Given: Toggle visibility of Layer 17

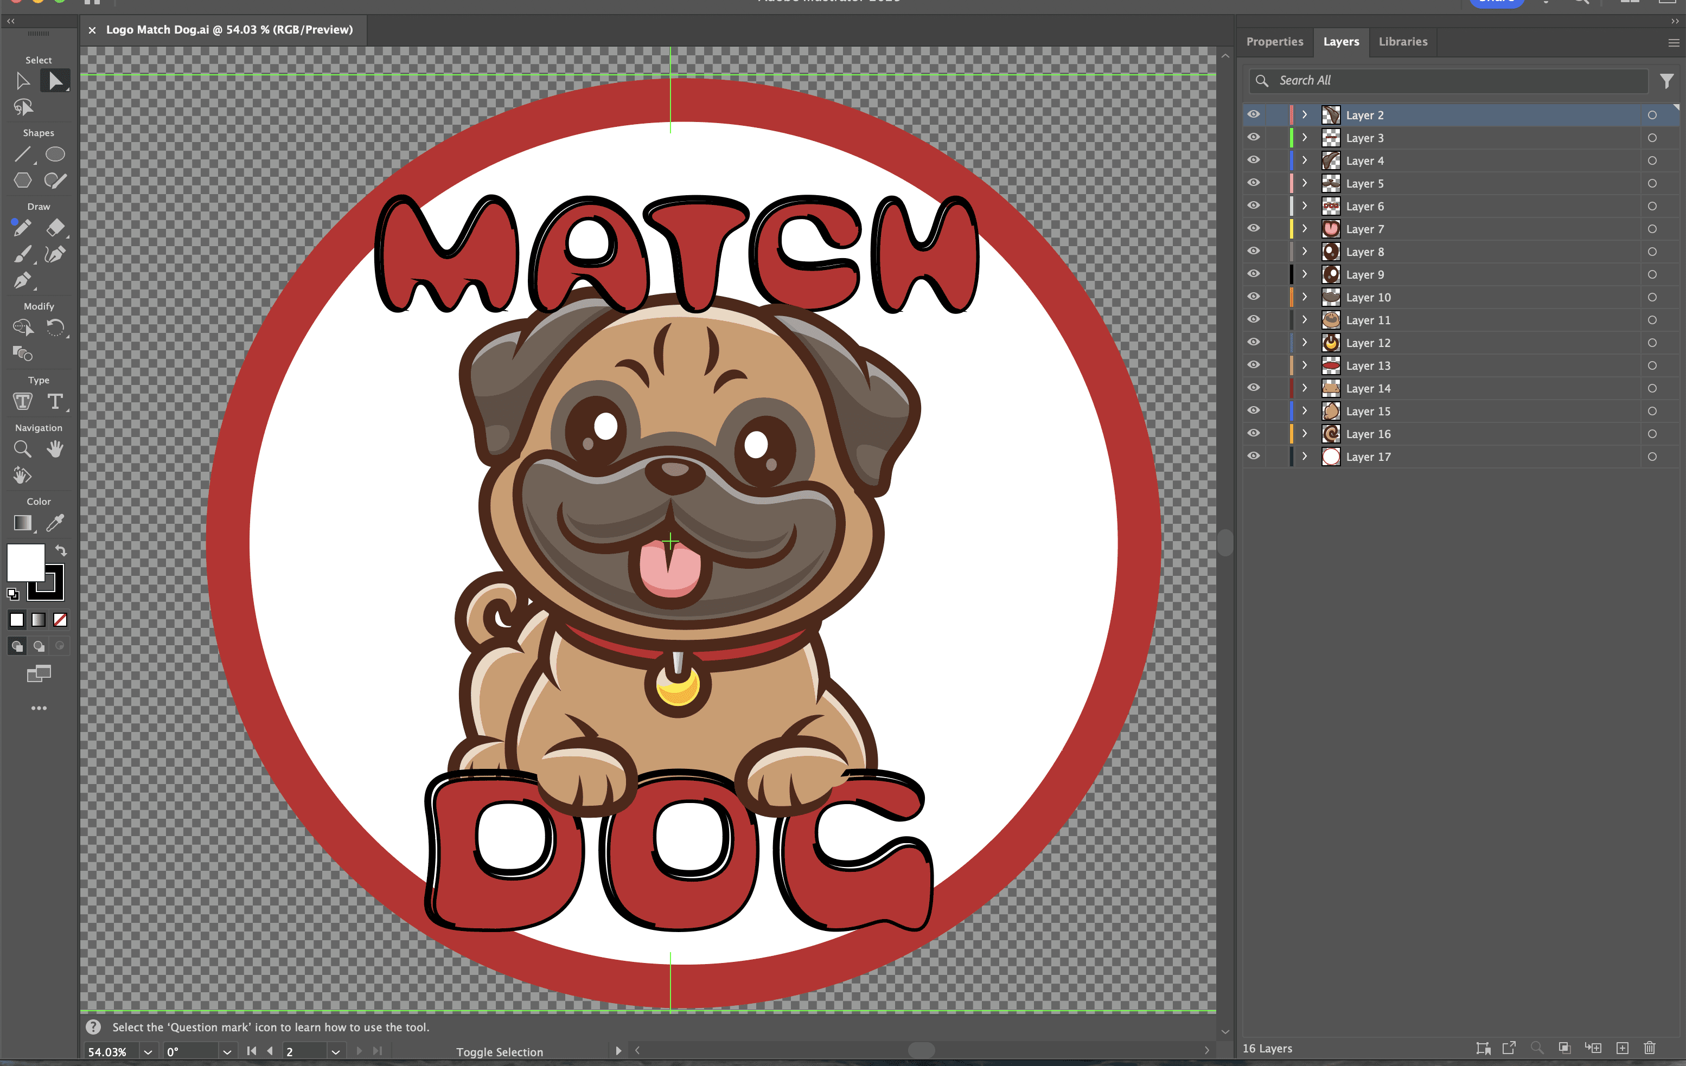Looking at the screenshot, I should pos(1253,455).
